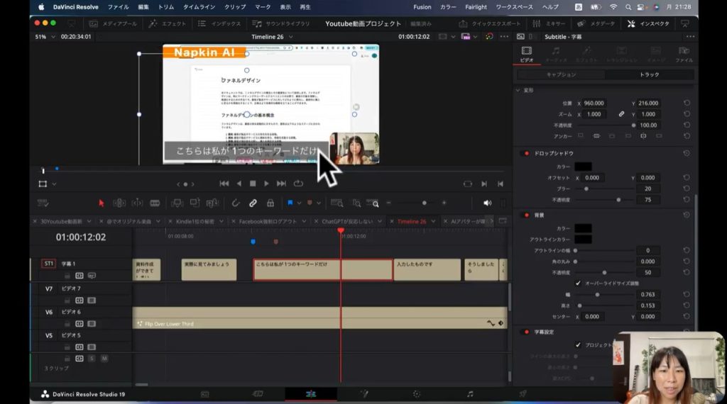Toggle loop playback icon

[298, 184]
